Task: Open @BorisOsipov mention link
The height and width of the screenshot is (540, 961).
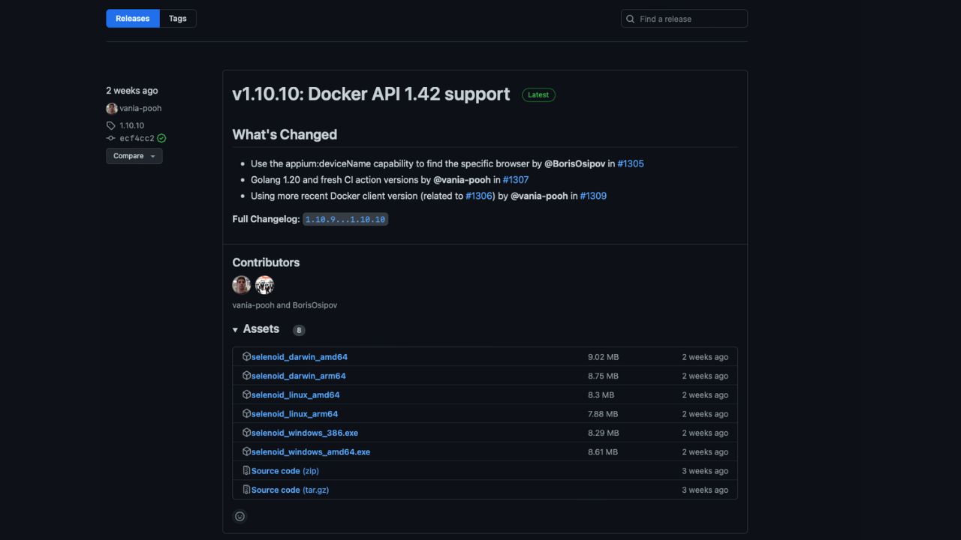Action: coord(574,163)
